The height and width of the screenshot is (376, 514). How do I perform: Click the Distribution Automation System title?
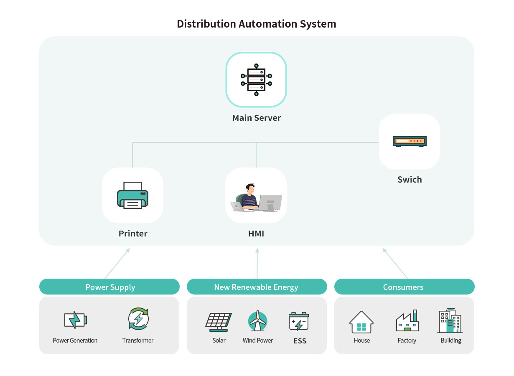tap(256, 24)
